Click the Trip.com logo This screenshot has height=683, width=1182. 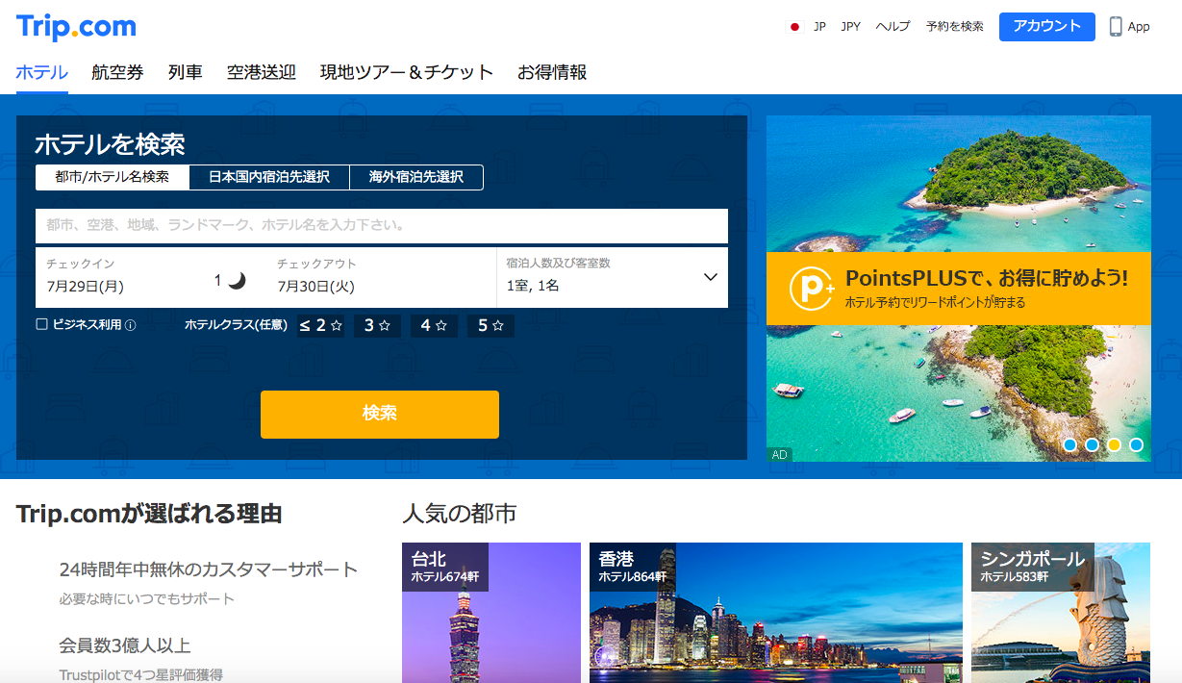point(76,27)
